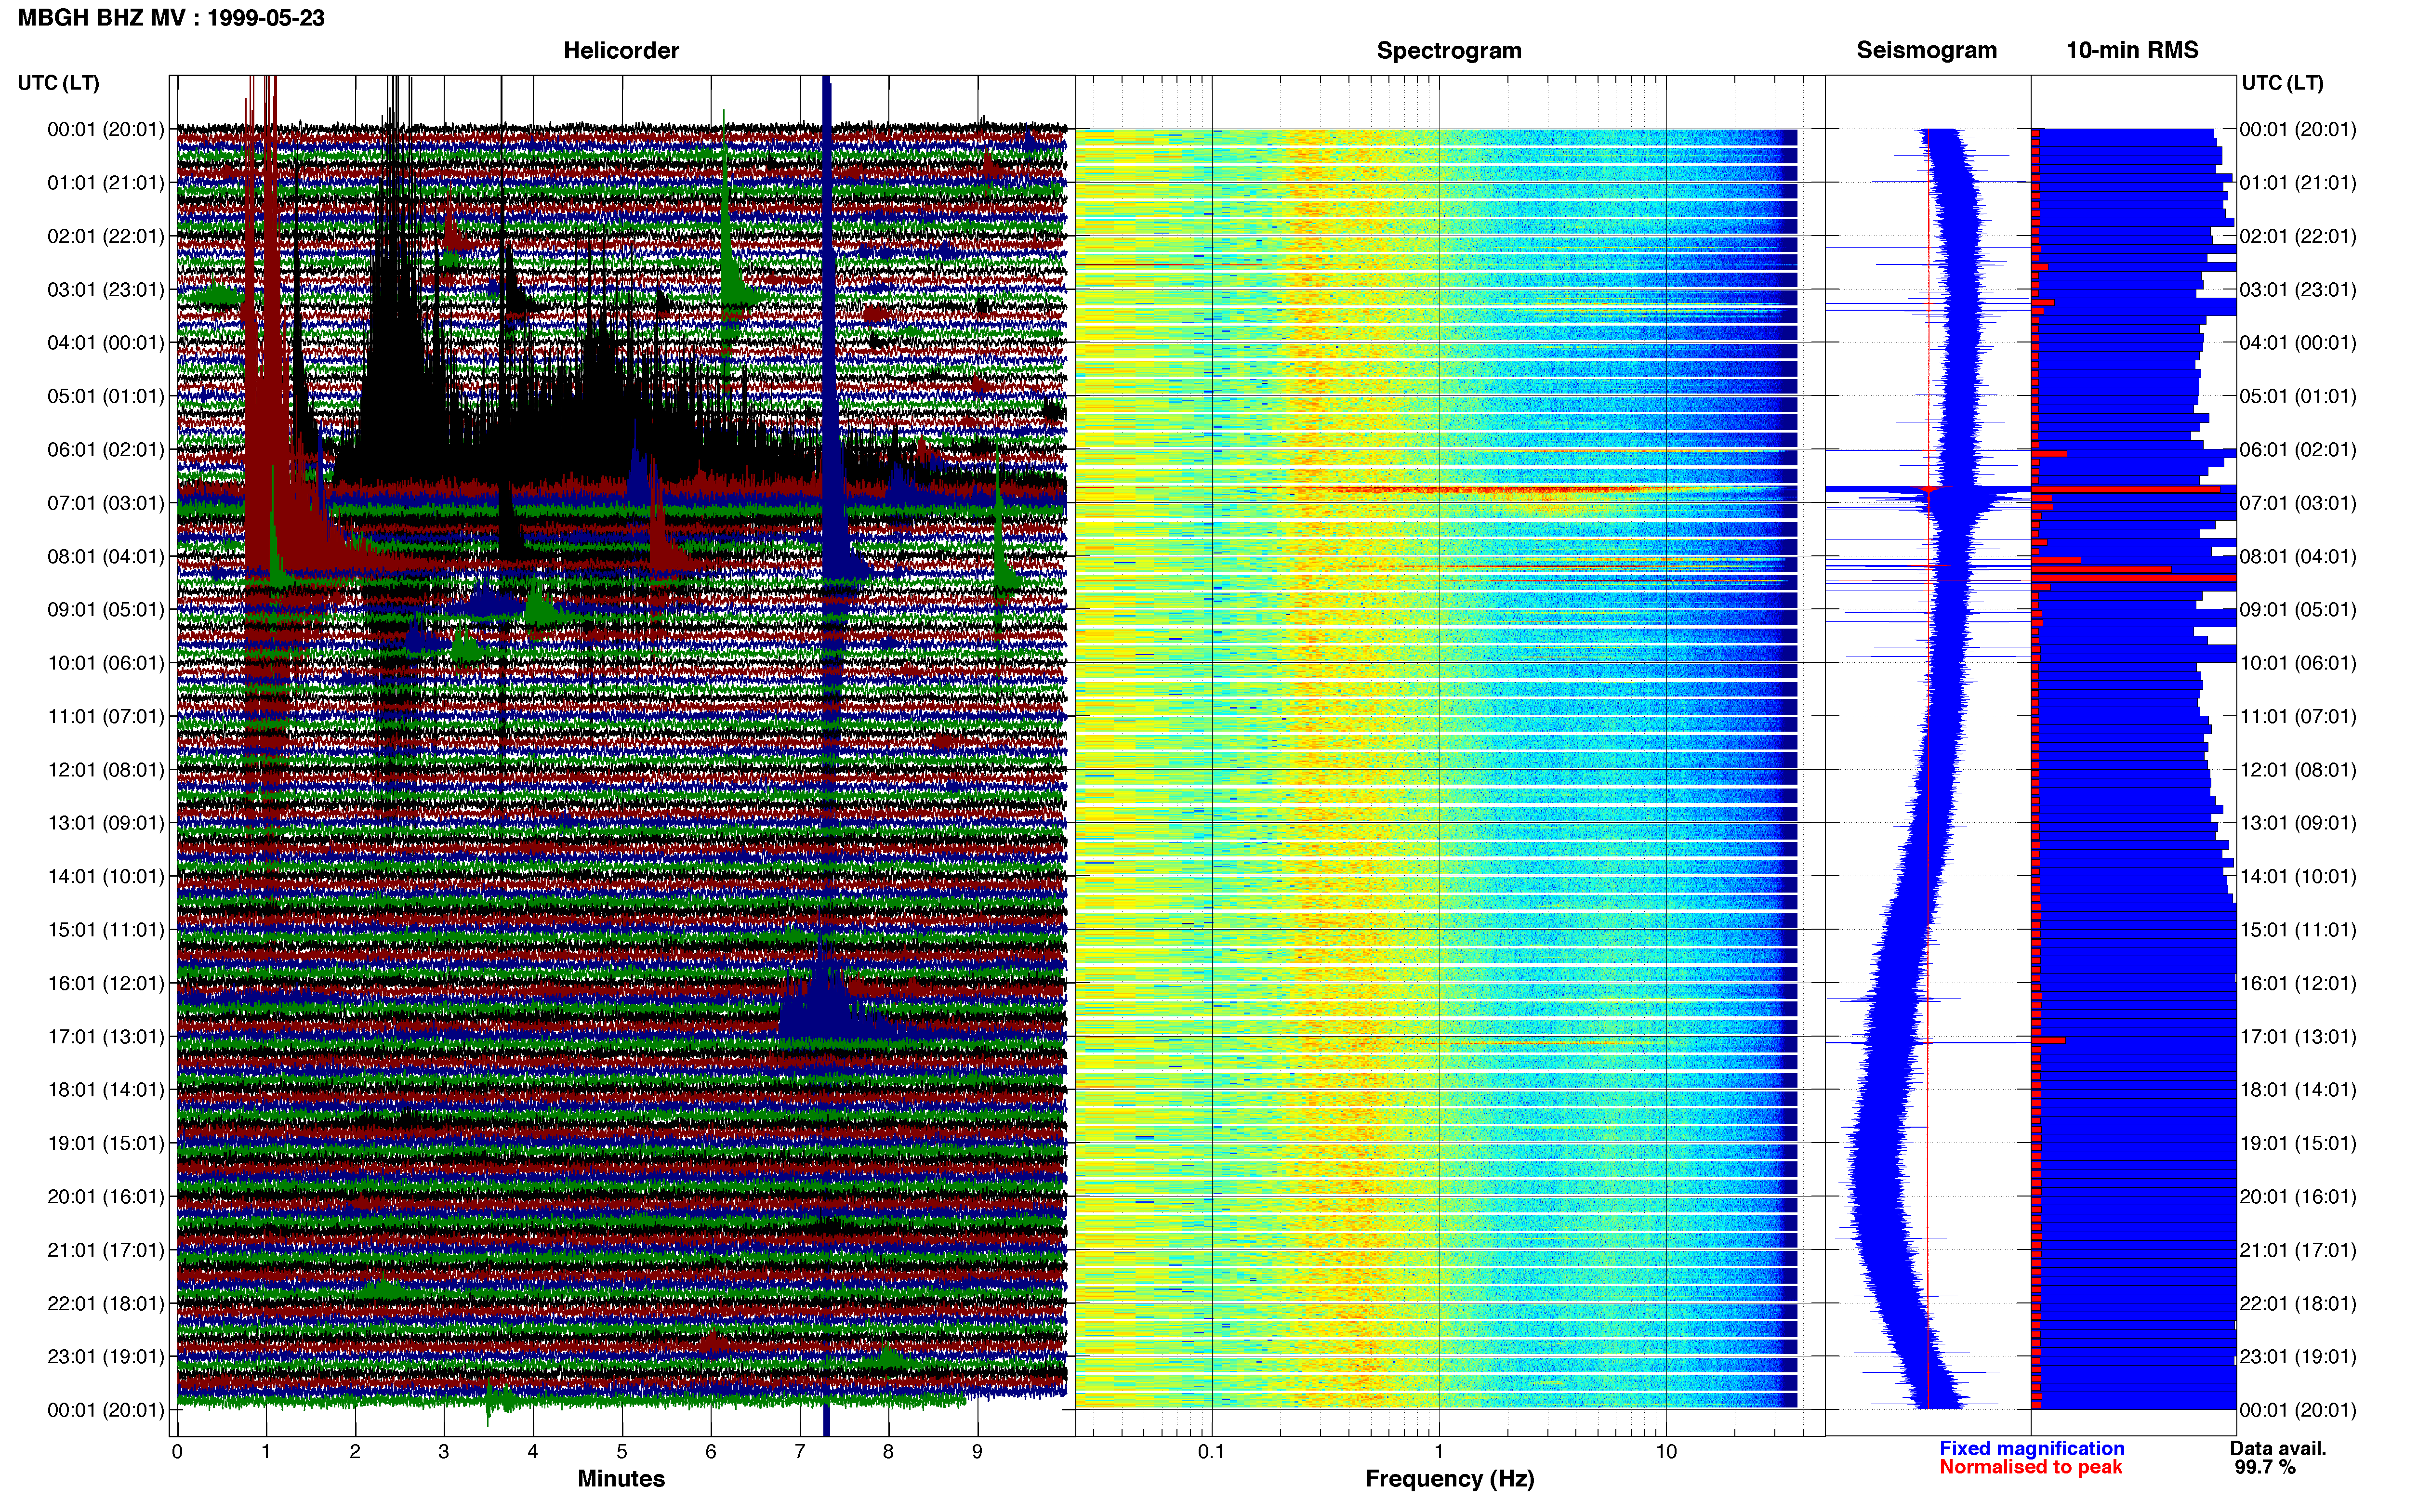Click tick label 8 on the Minutes axis

point(888,1452)
